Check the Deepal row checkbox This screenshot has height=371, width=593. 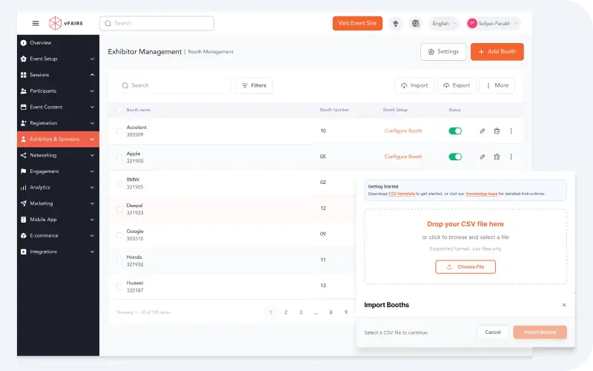(119, 209)
